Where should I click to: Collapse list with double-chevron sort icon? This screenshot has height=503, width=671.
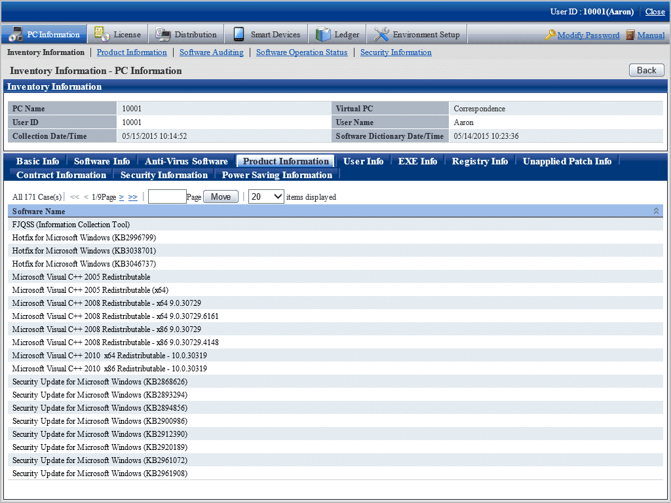coord(656,212)
